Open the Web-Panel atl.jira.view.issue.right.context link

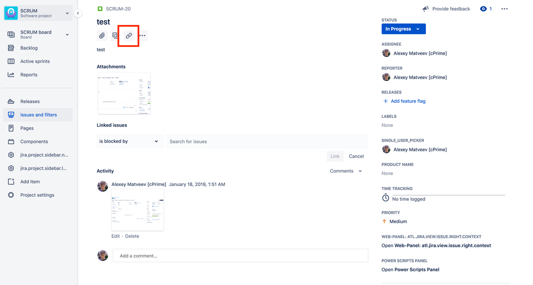point(436,246)
